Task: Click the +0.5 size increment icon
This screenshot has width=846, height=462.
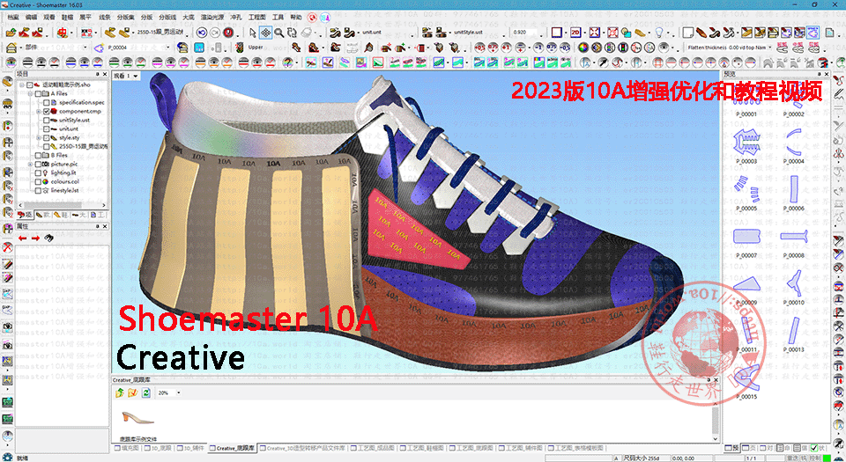Action: click(479, 48)
